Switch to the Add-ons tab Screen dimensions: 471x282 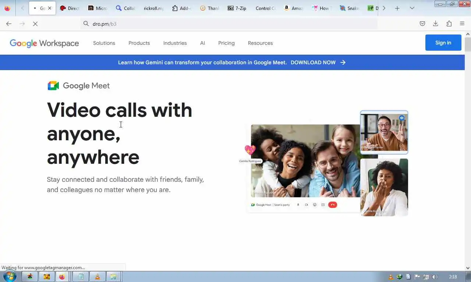pos(181,8)
